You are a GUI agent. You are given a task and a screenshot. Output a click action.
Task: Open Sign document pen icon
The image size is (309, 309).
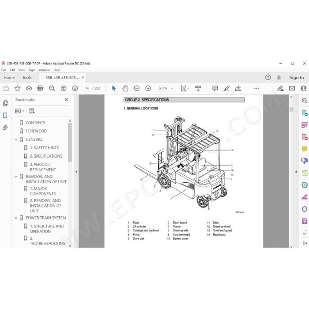238,88
